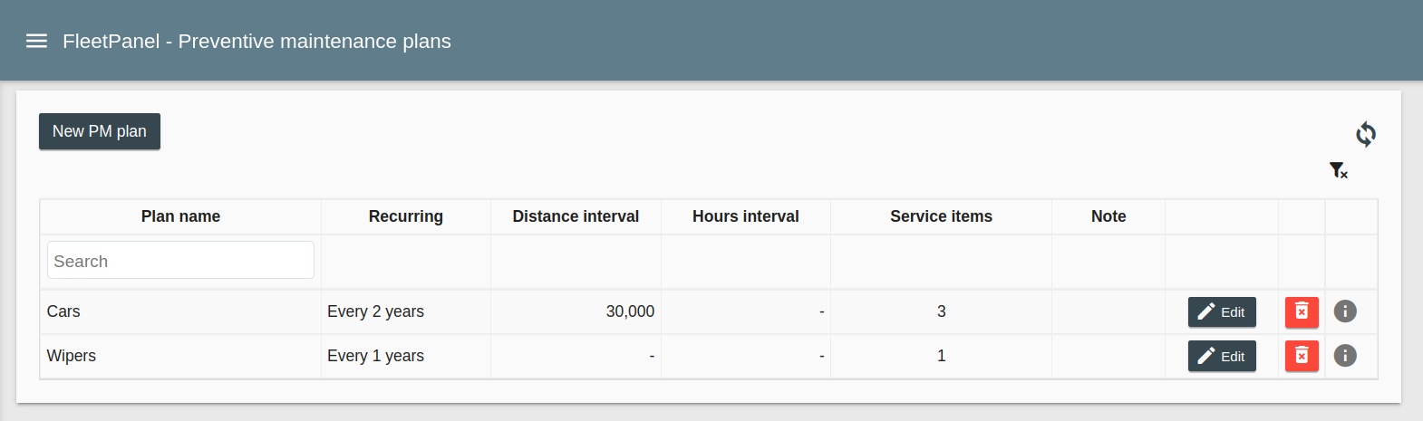This screenshot has height=421, width=1423.
Task: Sort by Hours interval column header
Action: tap(745, 216)
